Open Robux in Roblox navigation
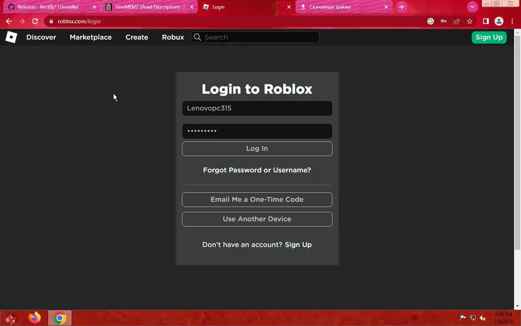Viewport: 521px width, 326px height. 173,37
